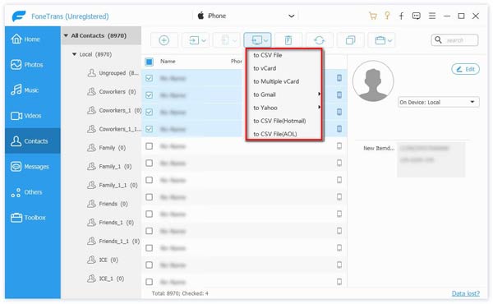
Task: Open Music section in sidebar
Action: (x=32, y=90)
